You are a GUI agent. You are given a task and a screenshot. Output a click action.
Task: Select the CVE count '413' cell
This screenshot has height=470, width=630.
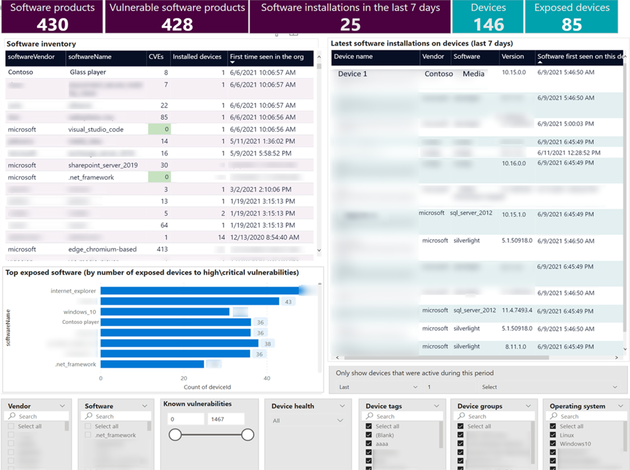click(x=162, y=249)
